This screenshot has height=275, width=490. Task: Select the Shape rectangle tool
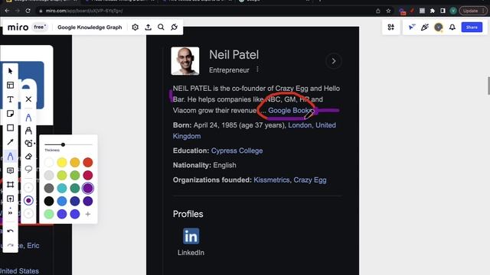tap(10, 128)
